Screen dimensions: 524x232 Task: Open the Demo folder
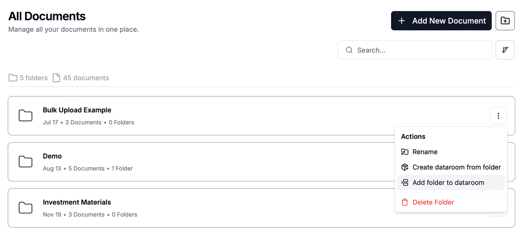pos(52,156)
